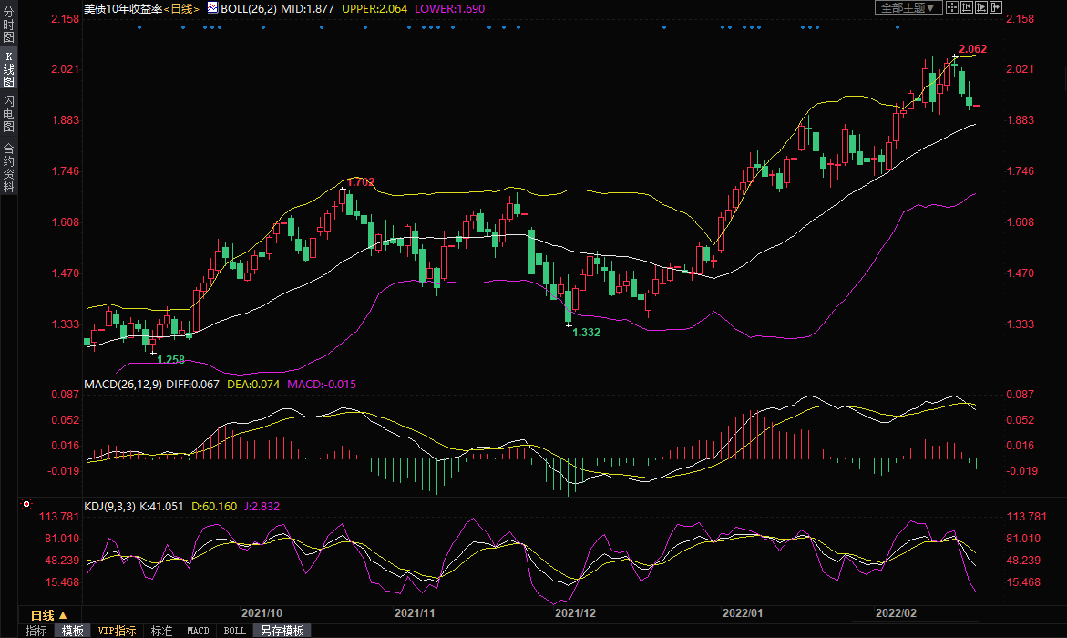Select the 指标 bottom tab

point(36,631)
